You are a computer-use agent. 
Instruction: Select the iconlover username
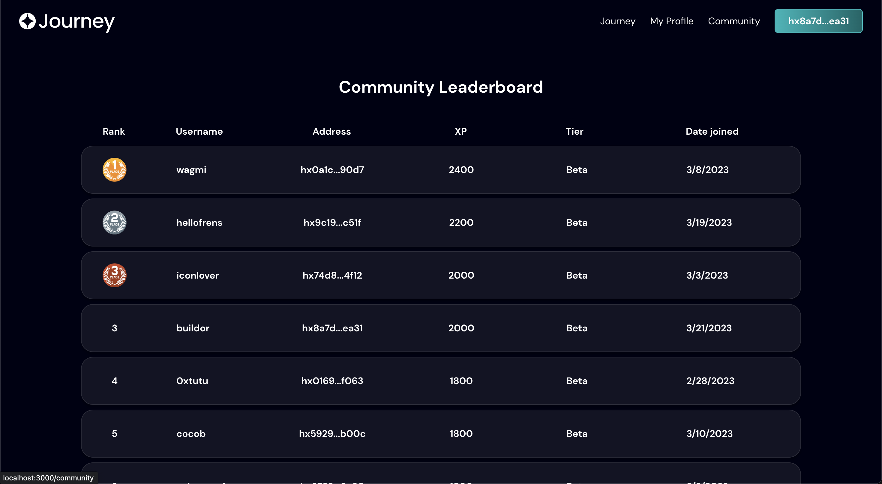pyautogui.click(x=198, y=275)
